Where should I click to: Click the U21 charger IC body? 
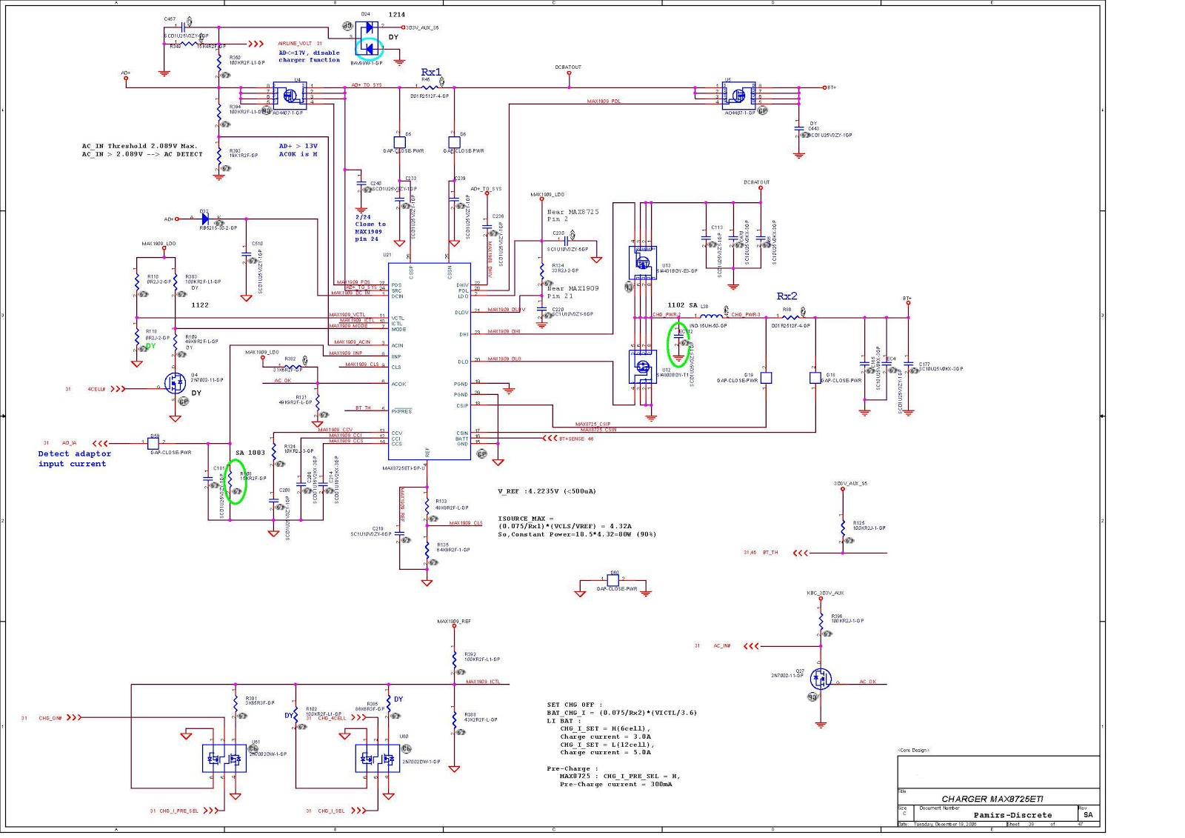[430, 362]
